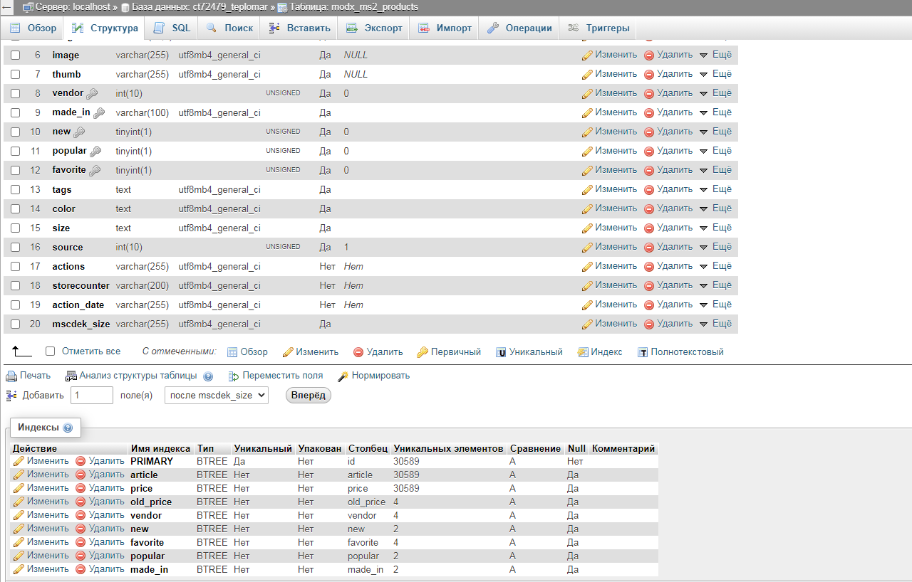
Task: Click Удалить link for favorite index
Action: 100,542
